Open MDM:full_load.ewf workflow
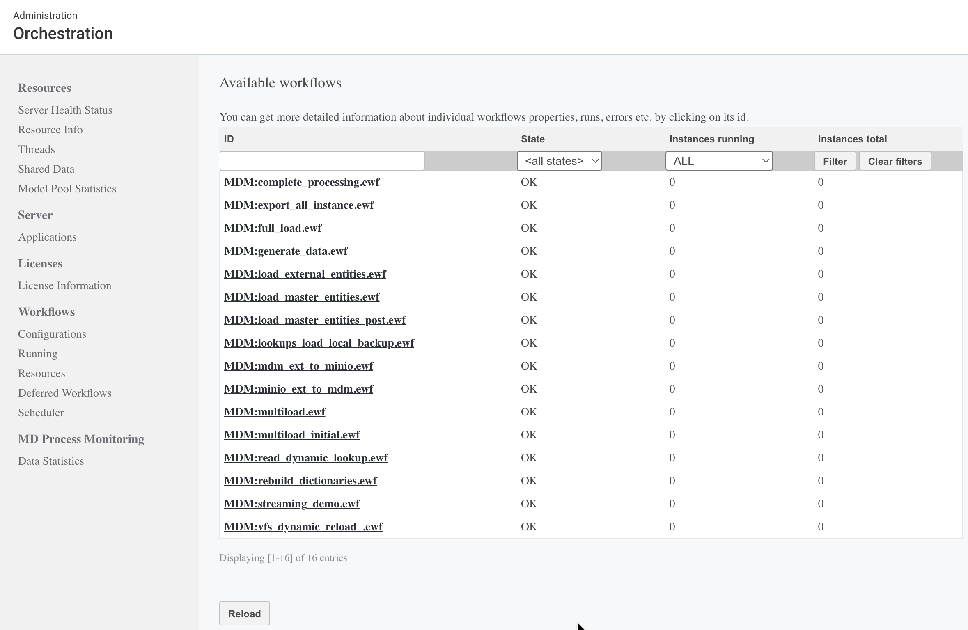 (x=273, y=228)
